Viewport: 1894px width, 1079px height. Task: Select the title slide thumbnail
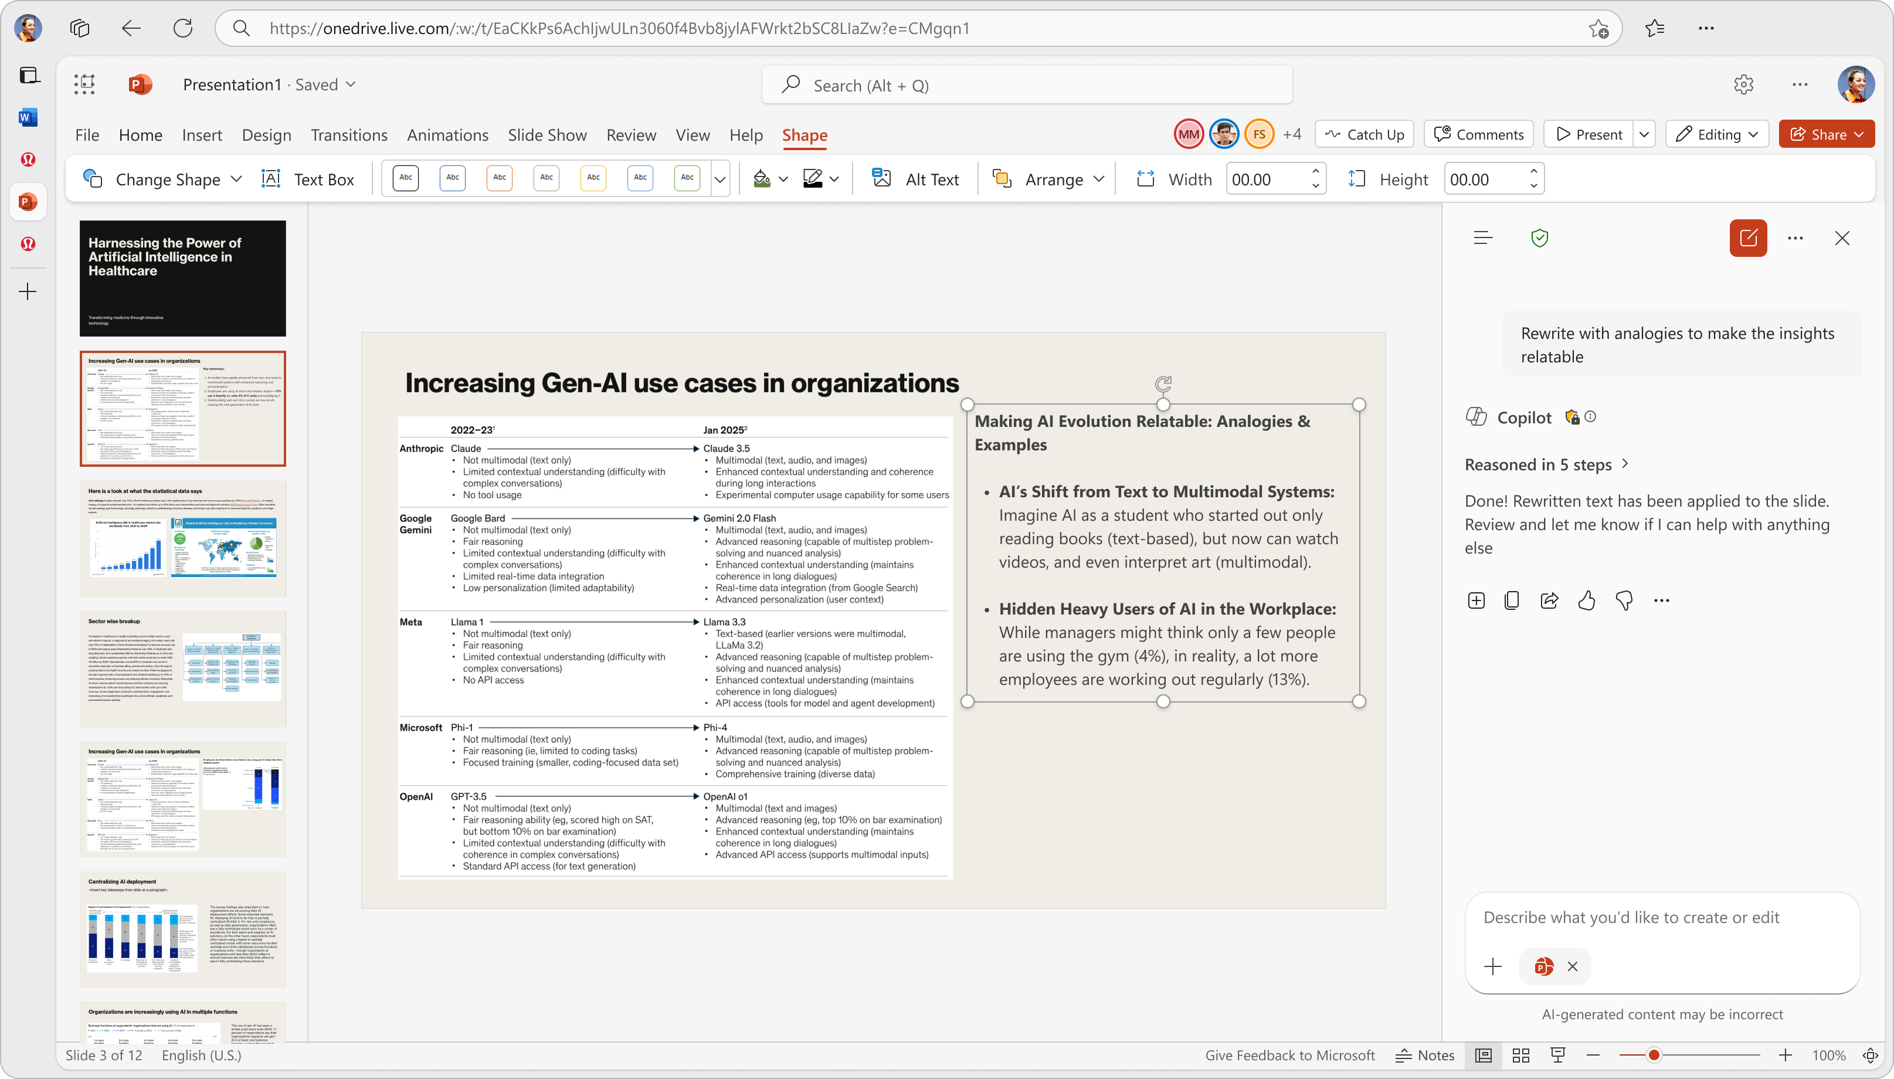(182, 278)
